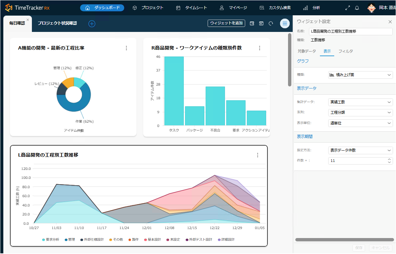The image size is (396, 254).
Task: Click the dashboard import icon
Action: (261, 23)
